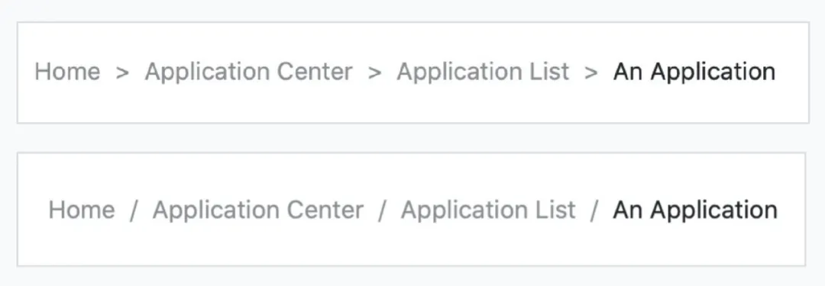Go to Home in the slash-separated breadcrumb

click(82, 210)
